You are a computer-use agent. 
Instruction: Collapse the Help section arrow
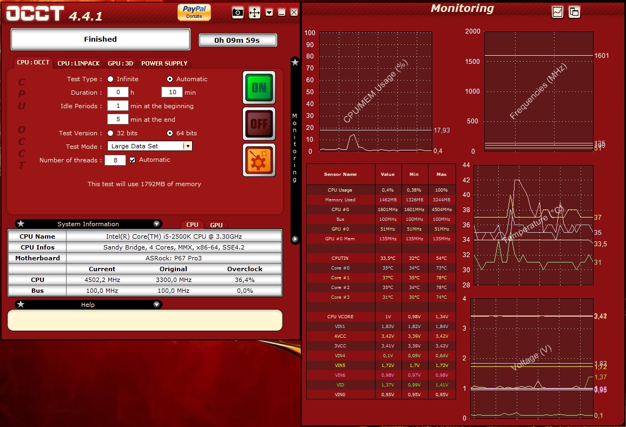[x=156, y=304]
